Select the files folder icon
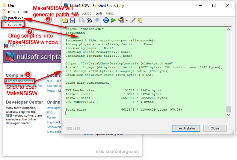The height and width of the screenshot is (160, 237). (x=4, y=5)
